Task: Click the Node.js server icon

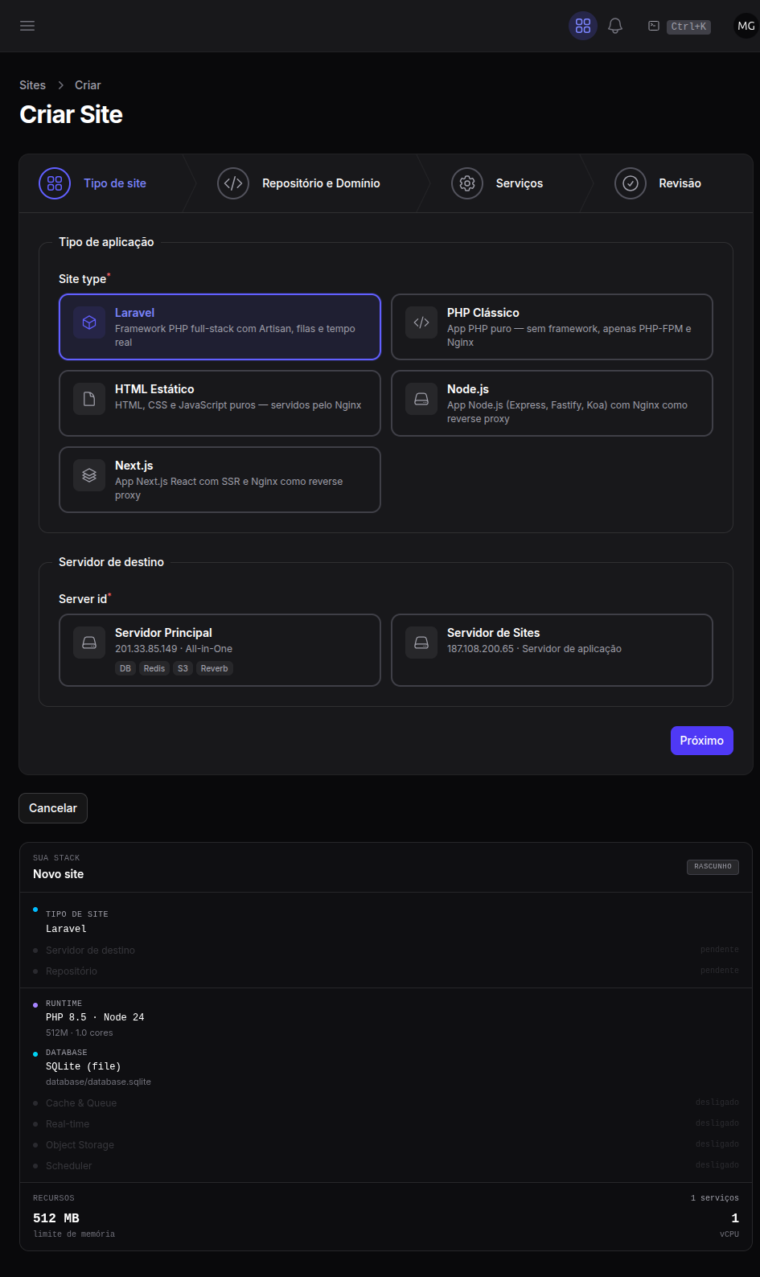Action: [x=421, y=399]
